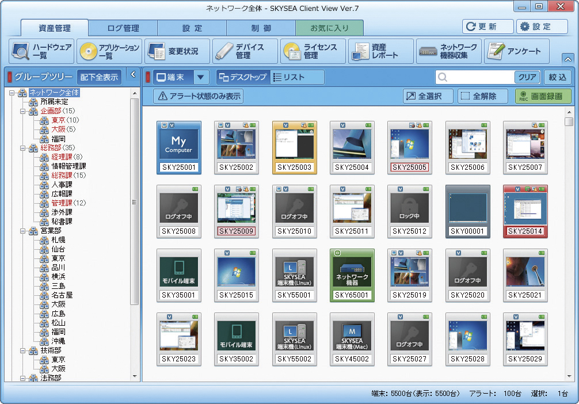Collapse the 企画部 tree node
The height and width of the screenshot is (404, 579).
[x=22, y=111]
